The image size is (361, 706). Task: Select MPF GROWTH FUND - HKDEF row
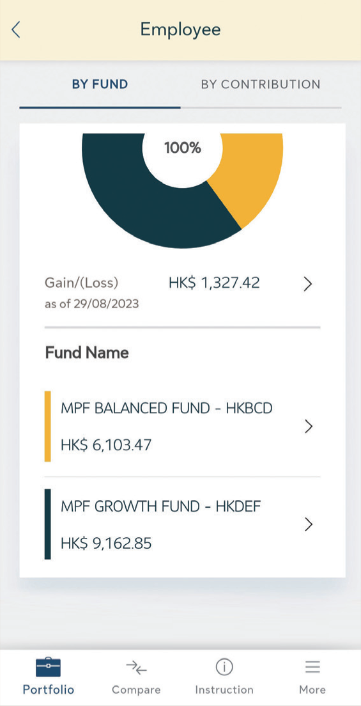click(182, 524)
